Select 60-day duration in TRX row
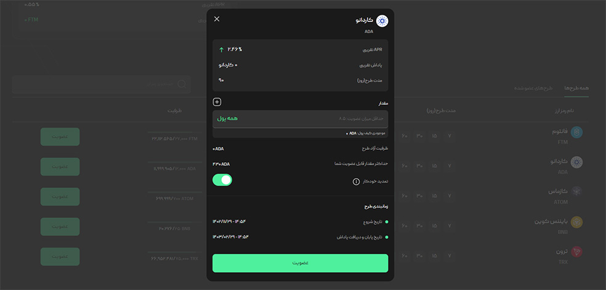Image resolution: width=606 pixels, height=290 pixels. tap(404, 256)
